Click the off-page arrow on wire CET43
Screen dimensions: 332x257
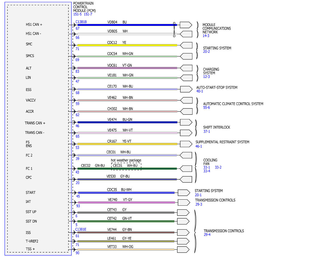(x=183, y=213)
